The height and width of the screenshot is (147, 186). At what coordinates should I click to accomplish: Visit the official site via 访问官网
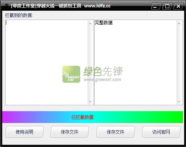point(161,132)
